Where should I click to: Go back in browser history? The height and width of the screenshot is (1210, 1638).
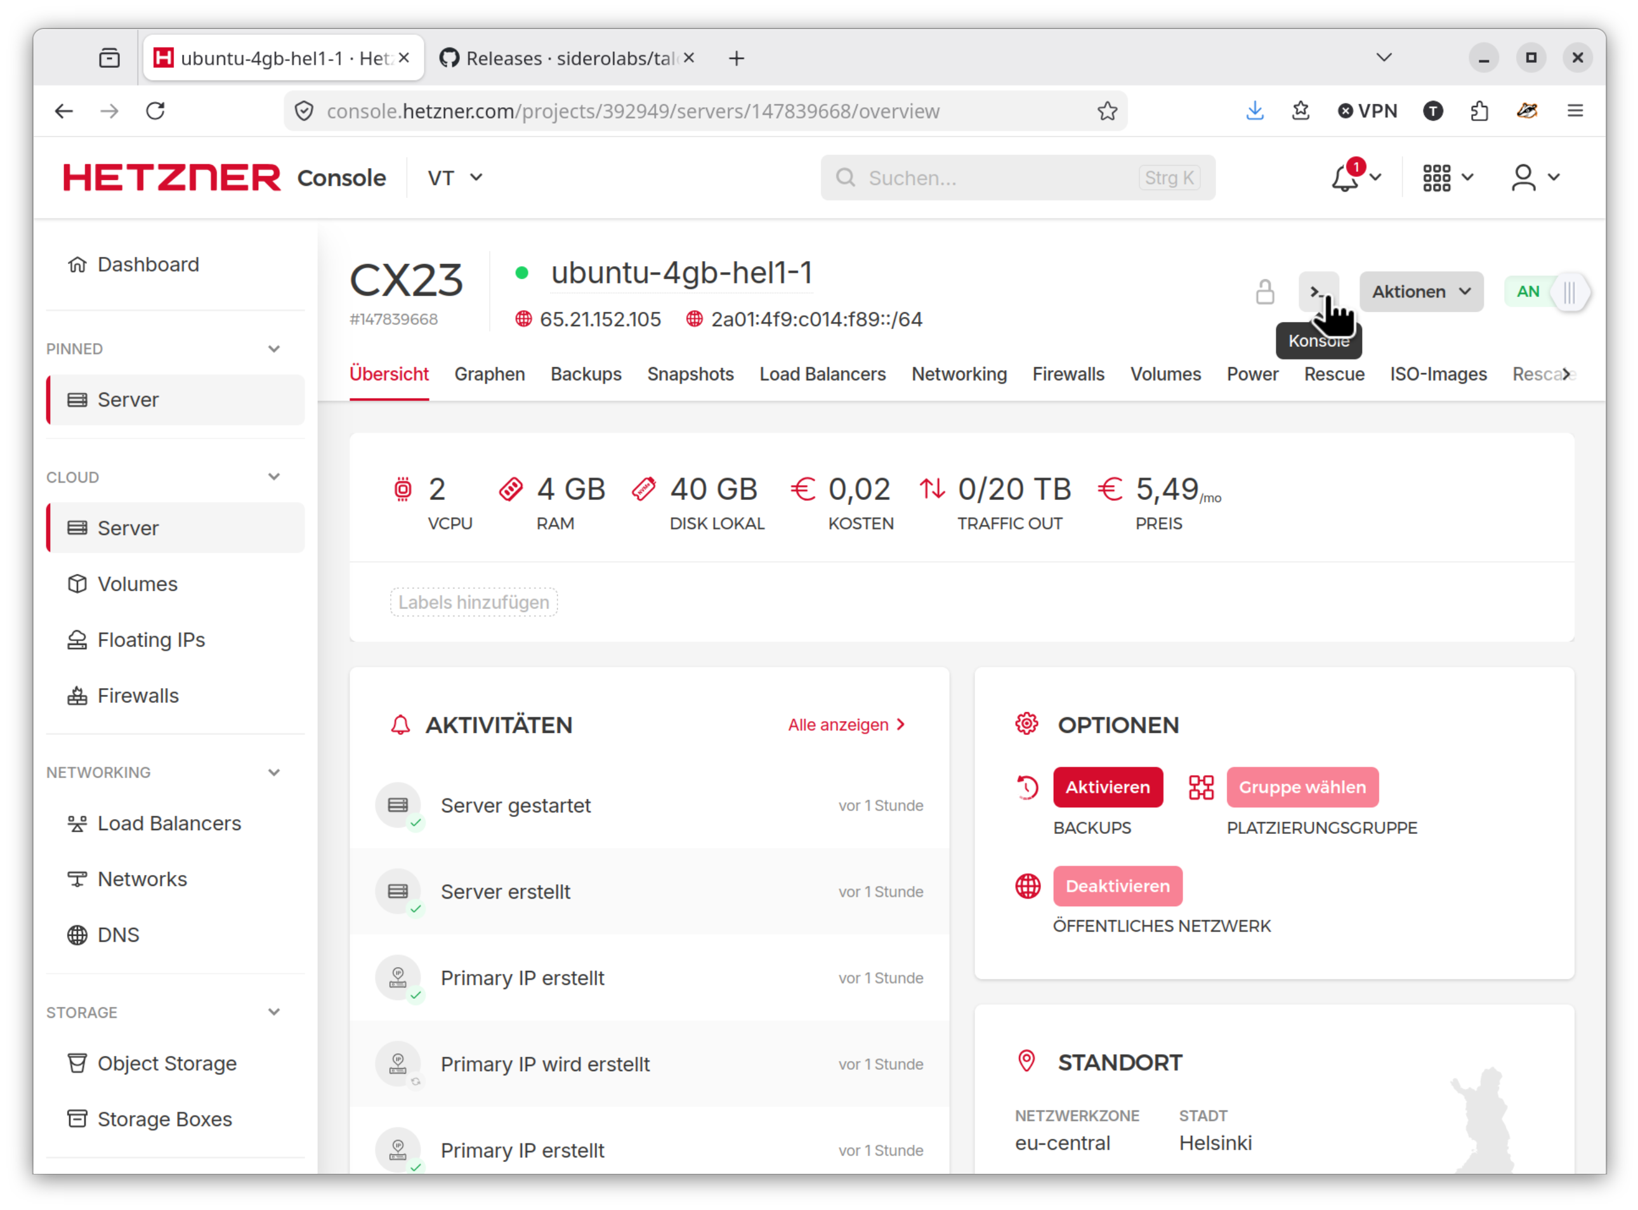pos(65,110)
